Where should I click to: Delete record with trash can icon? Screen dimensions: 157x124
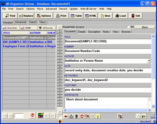76,116
